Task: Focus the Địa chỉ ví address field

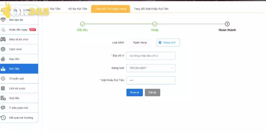Action: point(151,56)
